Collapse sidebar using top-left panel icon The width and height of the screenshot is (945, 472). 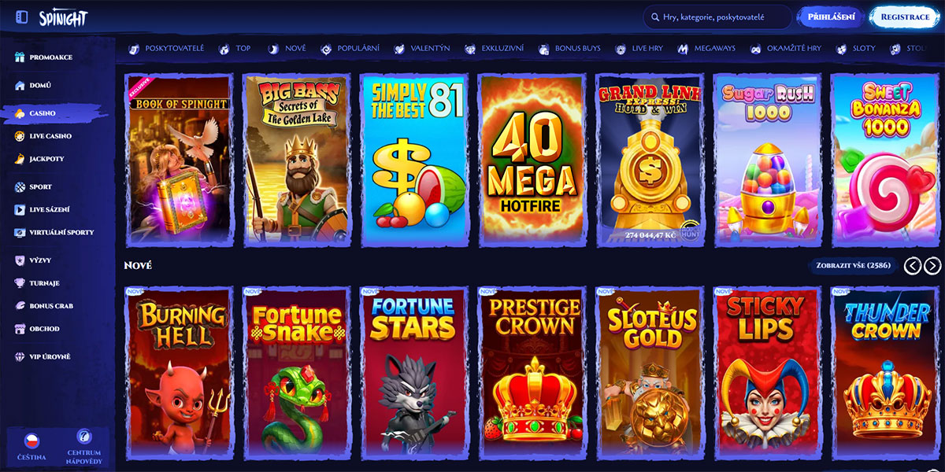(21, 17)
